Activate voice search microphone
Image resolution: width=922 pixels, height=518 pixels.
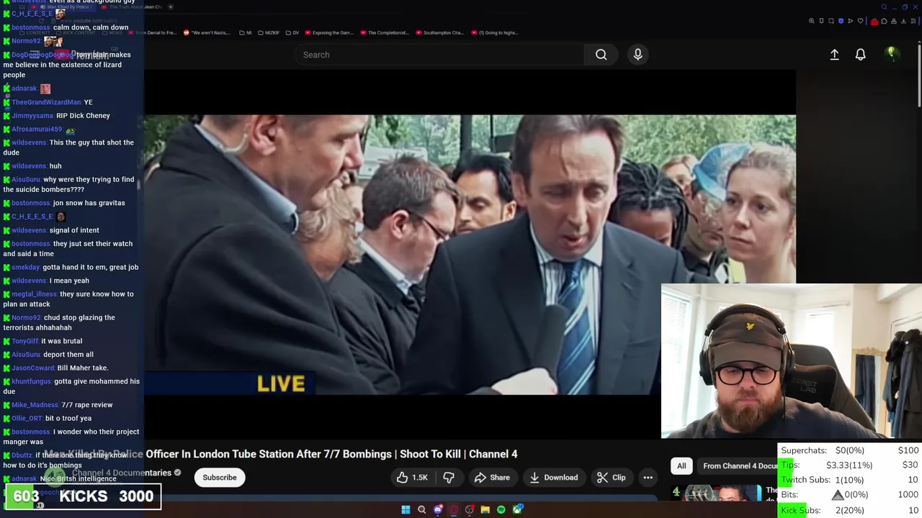click(637, 55)
